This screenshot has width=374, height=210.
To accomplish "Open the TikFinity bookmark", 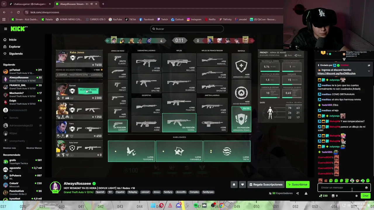I will pos(225,20).
